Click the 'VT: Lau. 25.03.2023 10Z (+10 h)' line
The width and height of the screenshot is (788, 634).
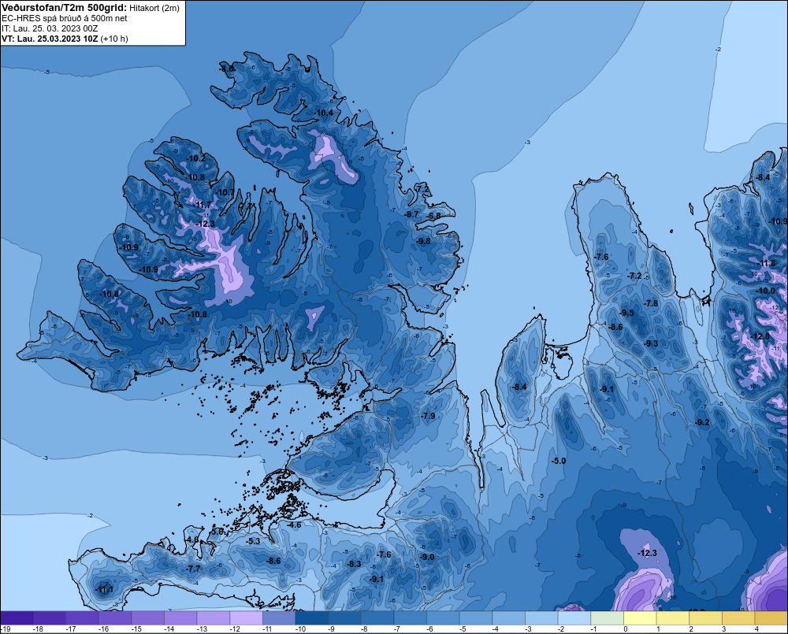pyautogui.click(x=65, y=39)
